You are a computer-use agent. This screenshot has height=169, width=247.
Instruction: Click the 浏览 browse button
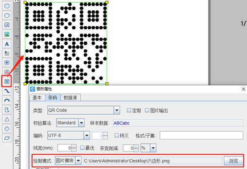[233, 161]
